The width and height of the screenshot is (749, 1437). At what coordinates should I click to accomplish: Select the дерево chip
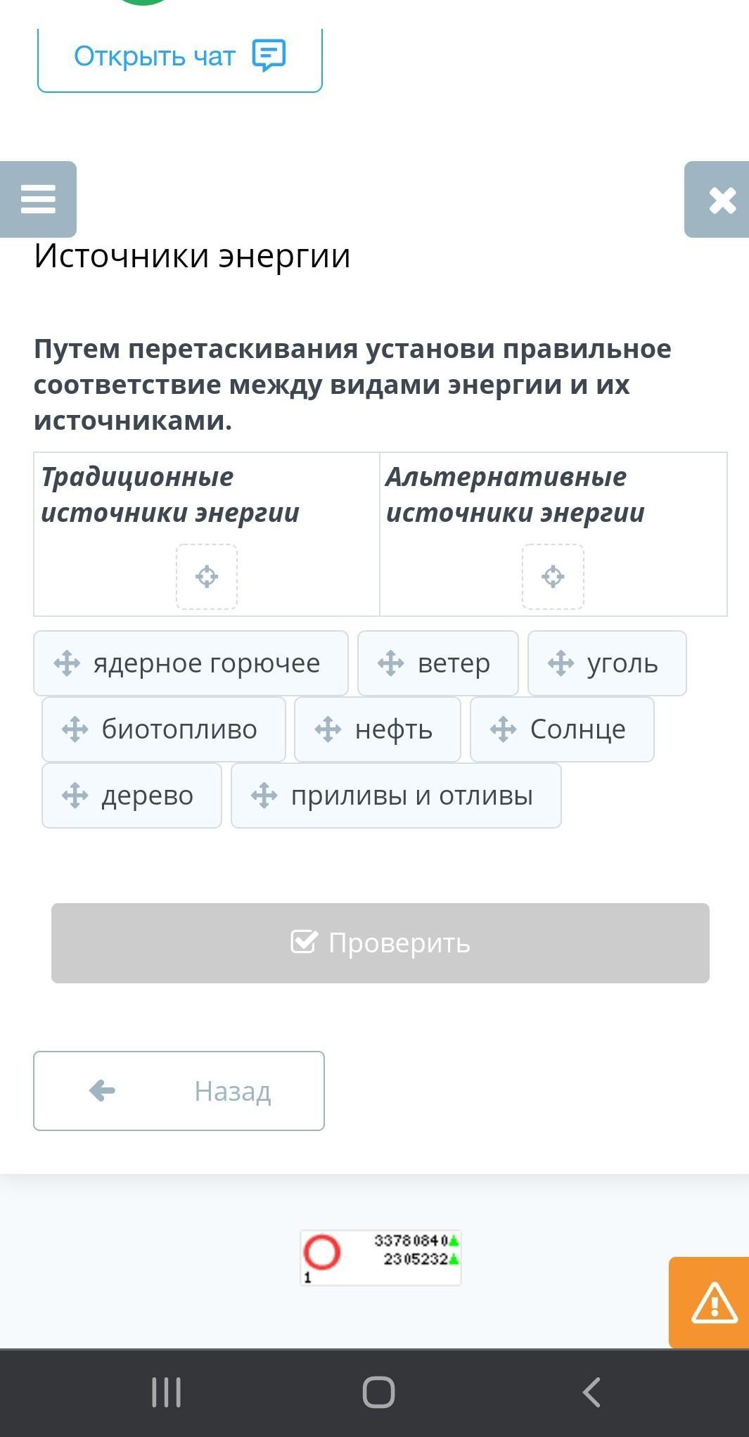click(x=132, y=796)
